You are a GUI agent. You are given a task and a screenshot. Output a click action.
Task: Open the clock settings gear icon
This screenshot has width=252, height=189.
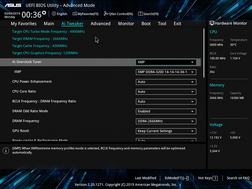[44, 13]
